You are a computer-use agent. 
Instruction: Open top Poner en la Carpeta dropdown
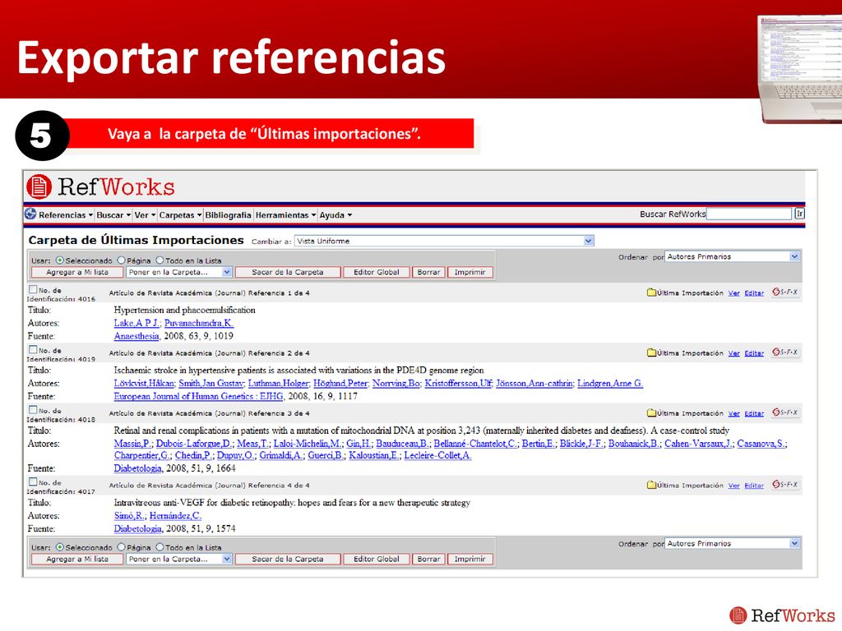pyautogui.click(x=178, y=272)
